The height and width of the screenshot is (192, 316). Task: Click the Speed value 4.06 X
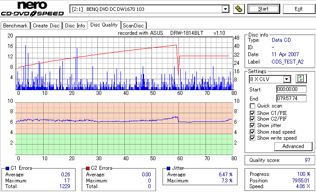tap(303, 186)
